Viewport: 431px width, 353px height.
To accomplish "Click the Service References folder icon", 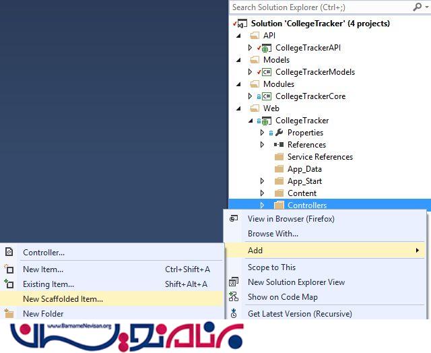I will (x=279, y=157).
